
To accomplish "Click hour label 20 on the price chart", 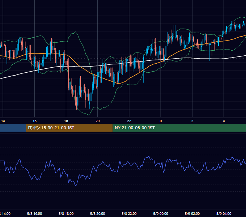I will point(98,121).
